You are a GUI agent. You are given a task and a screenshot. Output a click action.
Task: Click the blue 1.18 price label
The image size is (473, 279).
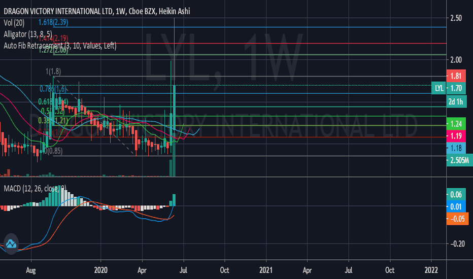[456, 148]
